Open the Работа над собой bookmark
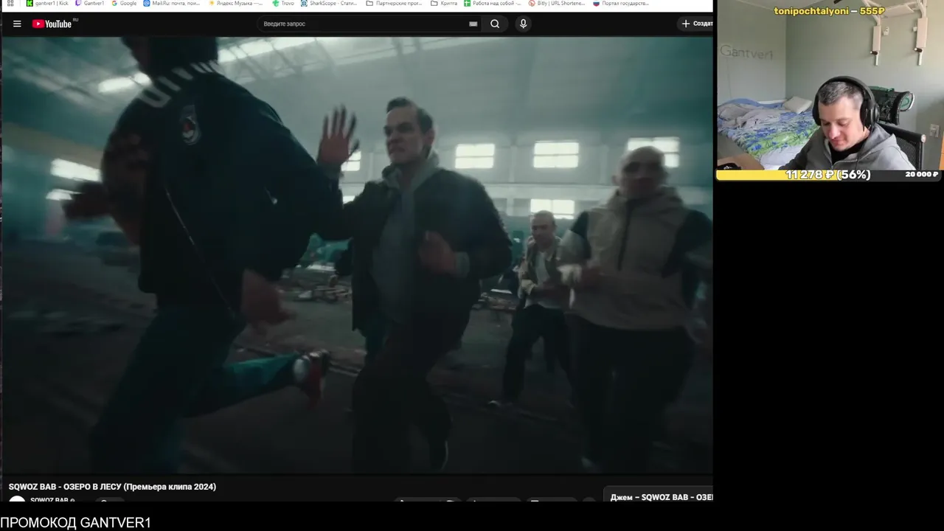This screenshot has width=944, height=531. [493, 4]
